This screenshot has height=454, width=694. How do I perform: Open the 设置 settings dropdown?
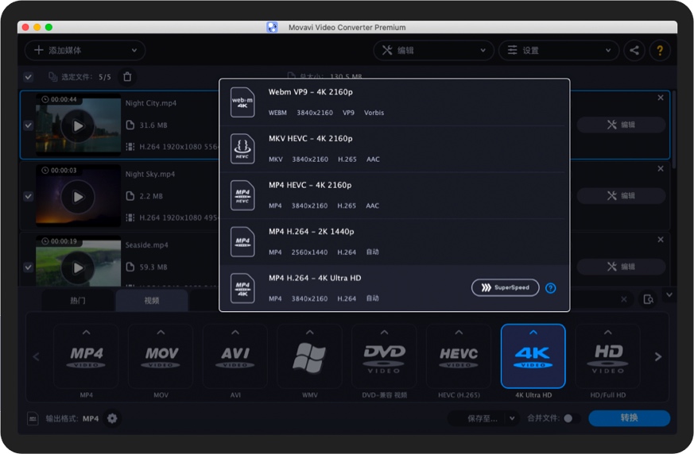click(x=559, y=50)
